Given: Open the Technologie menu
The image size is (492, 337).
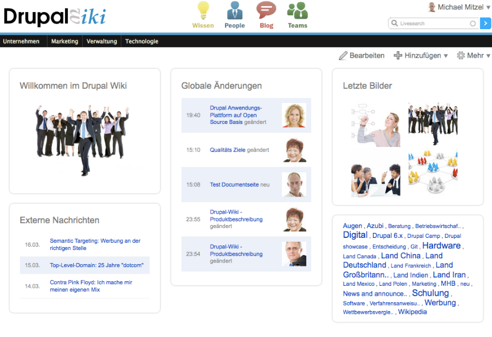Looking at the screenshot, I should pos(142,41).
